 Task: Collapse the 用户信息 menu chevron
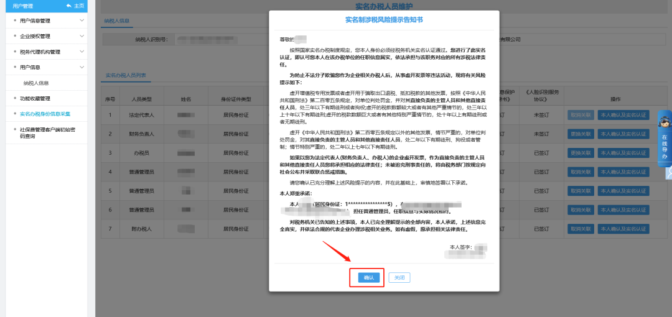(x=82, y=67)
